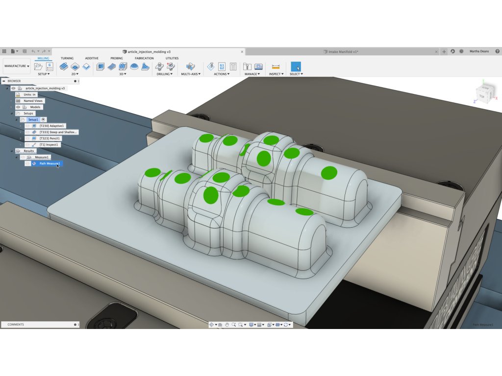Collapse the Setups tree node

point(12,114)
